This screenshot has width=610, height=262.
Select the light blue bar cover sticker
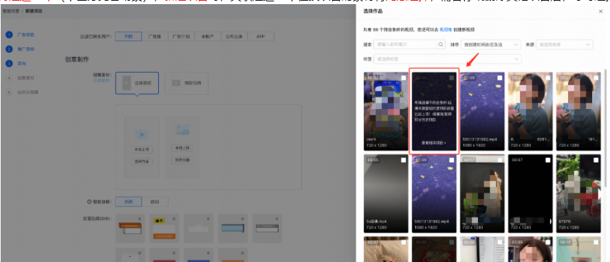232,228
